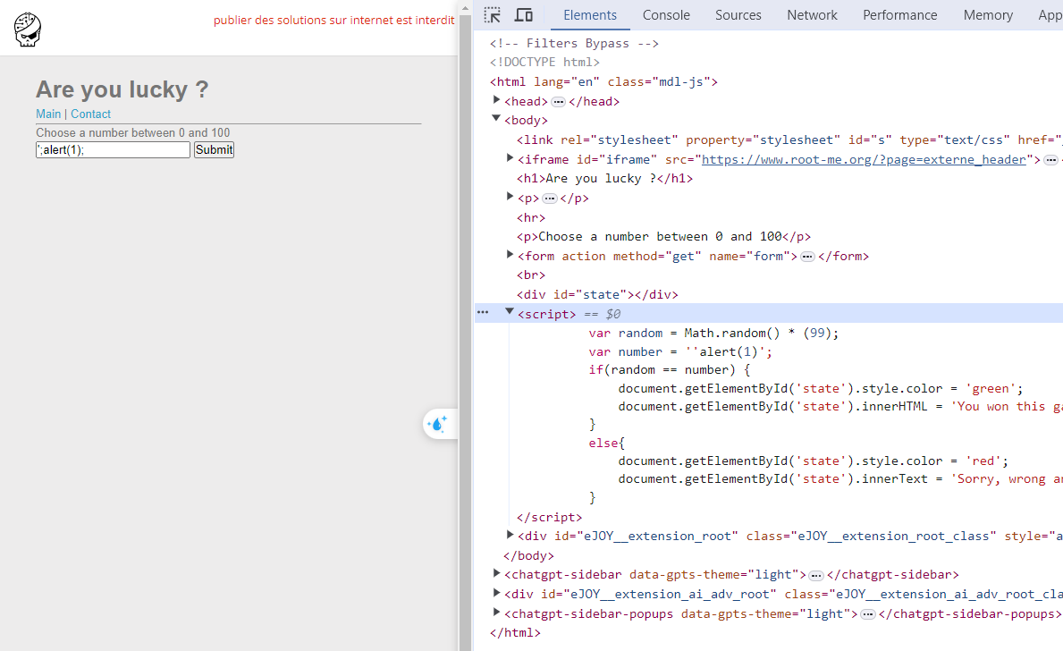This screenshot has height=651, width=1063.
Task: Expand the head element node
Action: pos(497,101)
